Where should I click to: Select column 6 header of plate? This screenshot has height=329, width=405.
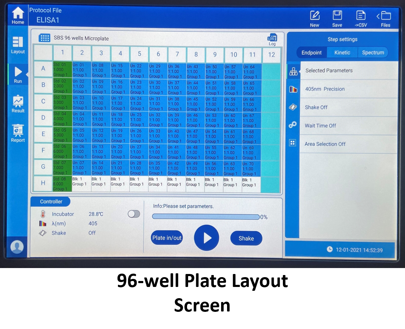pyautogui.click(x=158, y=54)
